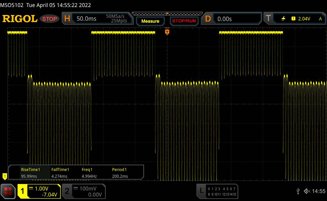Click the USB device status icon

[x=298, y=191]
